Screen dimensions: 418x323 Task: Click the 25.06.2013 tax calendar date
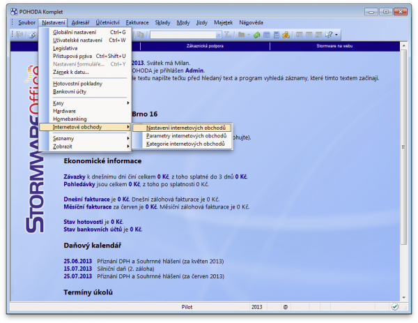click(77, 261)
